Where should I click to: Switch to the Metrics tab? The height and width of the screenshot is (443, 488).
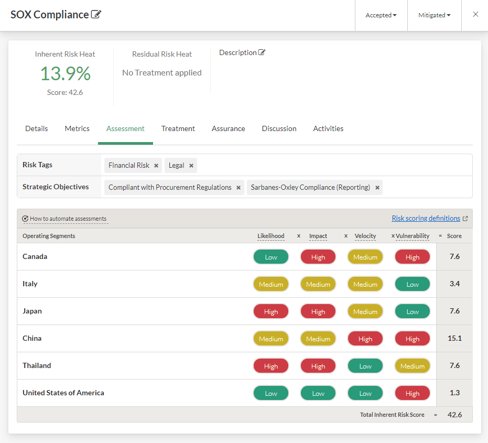pos(77,128)
